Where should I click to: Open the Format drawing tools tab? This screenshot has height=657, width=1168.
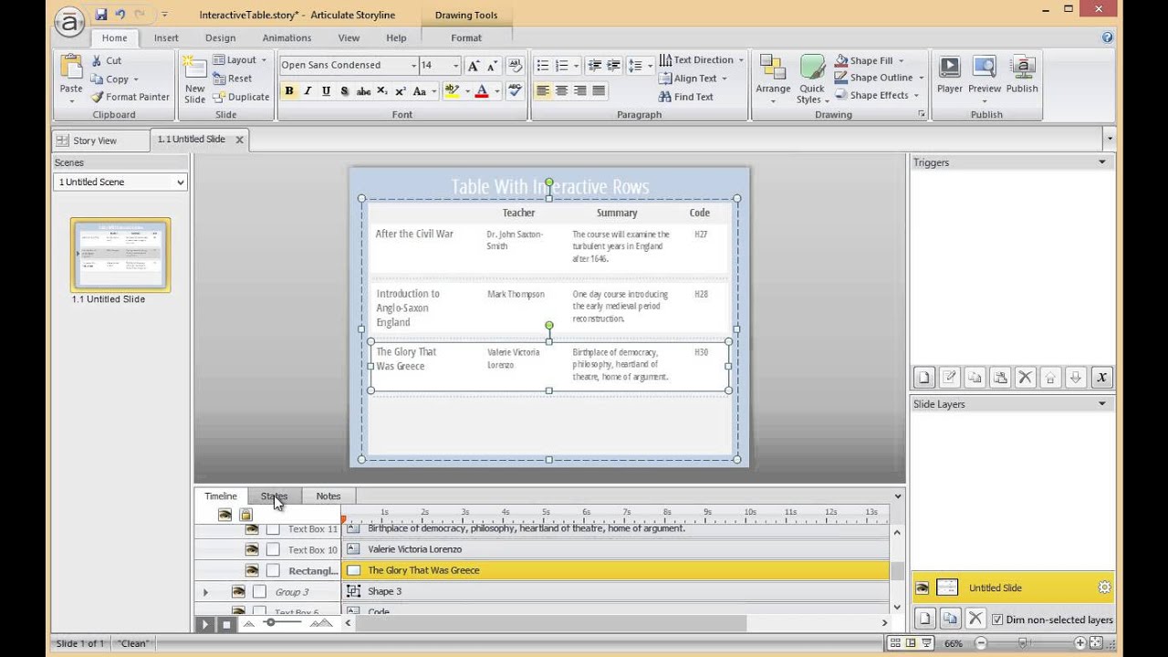tap(466, 38)
